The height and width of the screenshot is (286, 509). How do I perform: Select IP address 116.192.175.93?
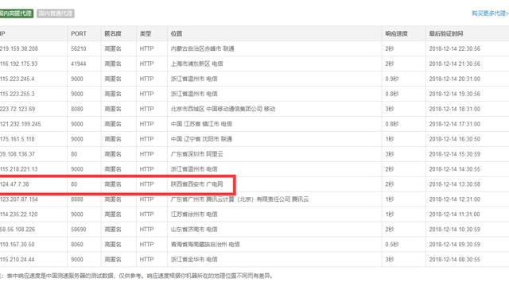19,64
